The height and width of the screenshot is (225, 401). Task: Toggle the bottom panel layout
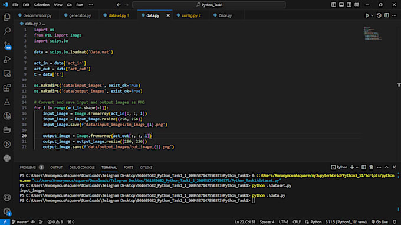(x=341, y=5)
